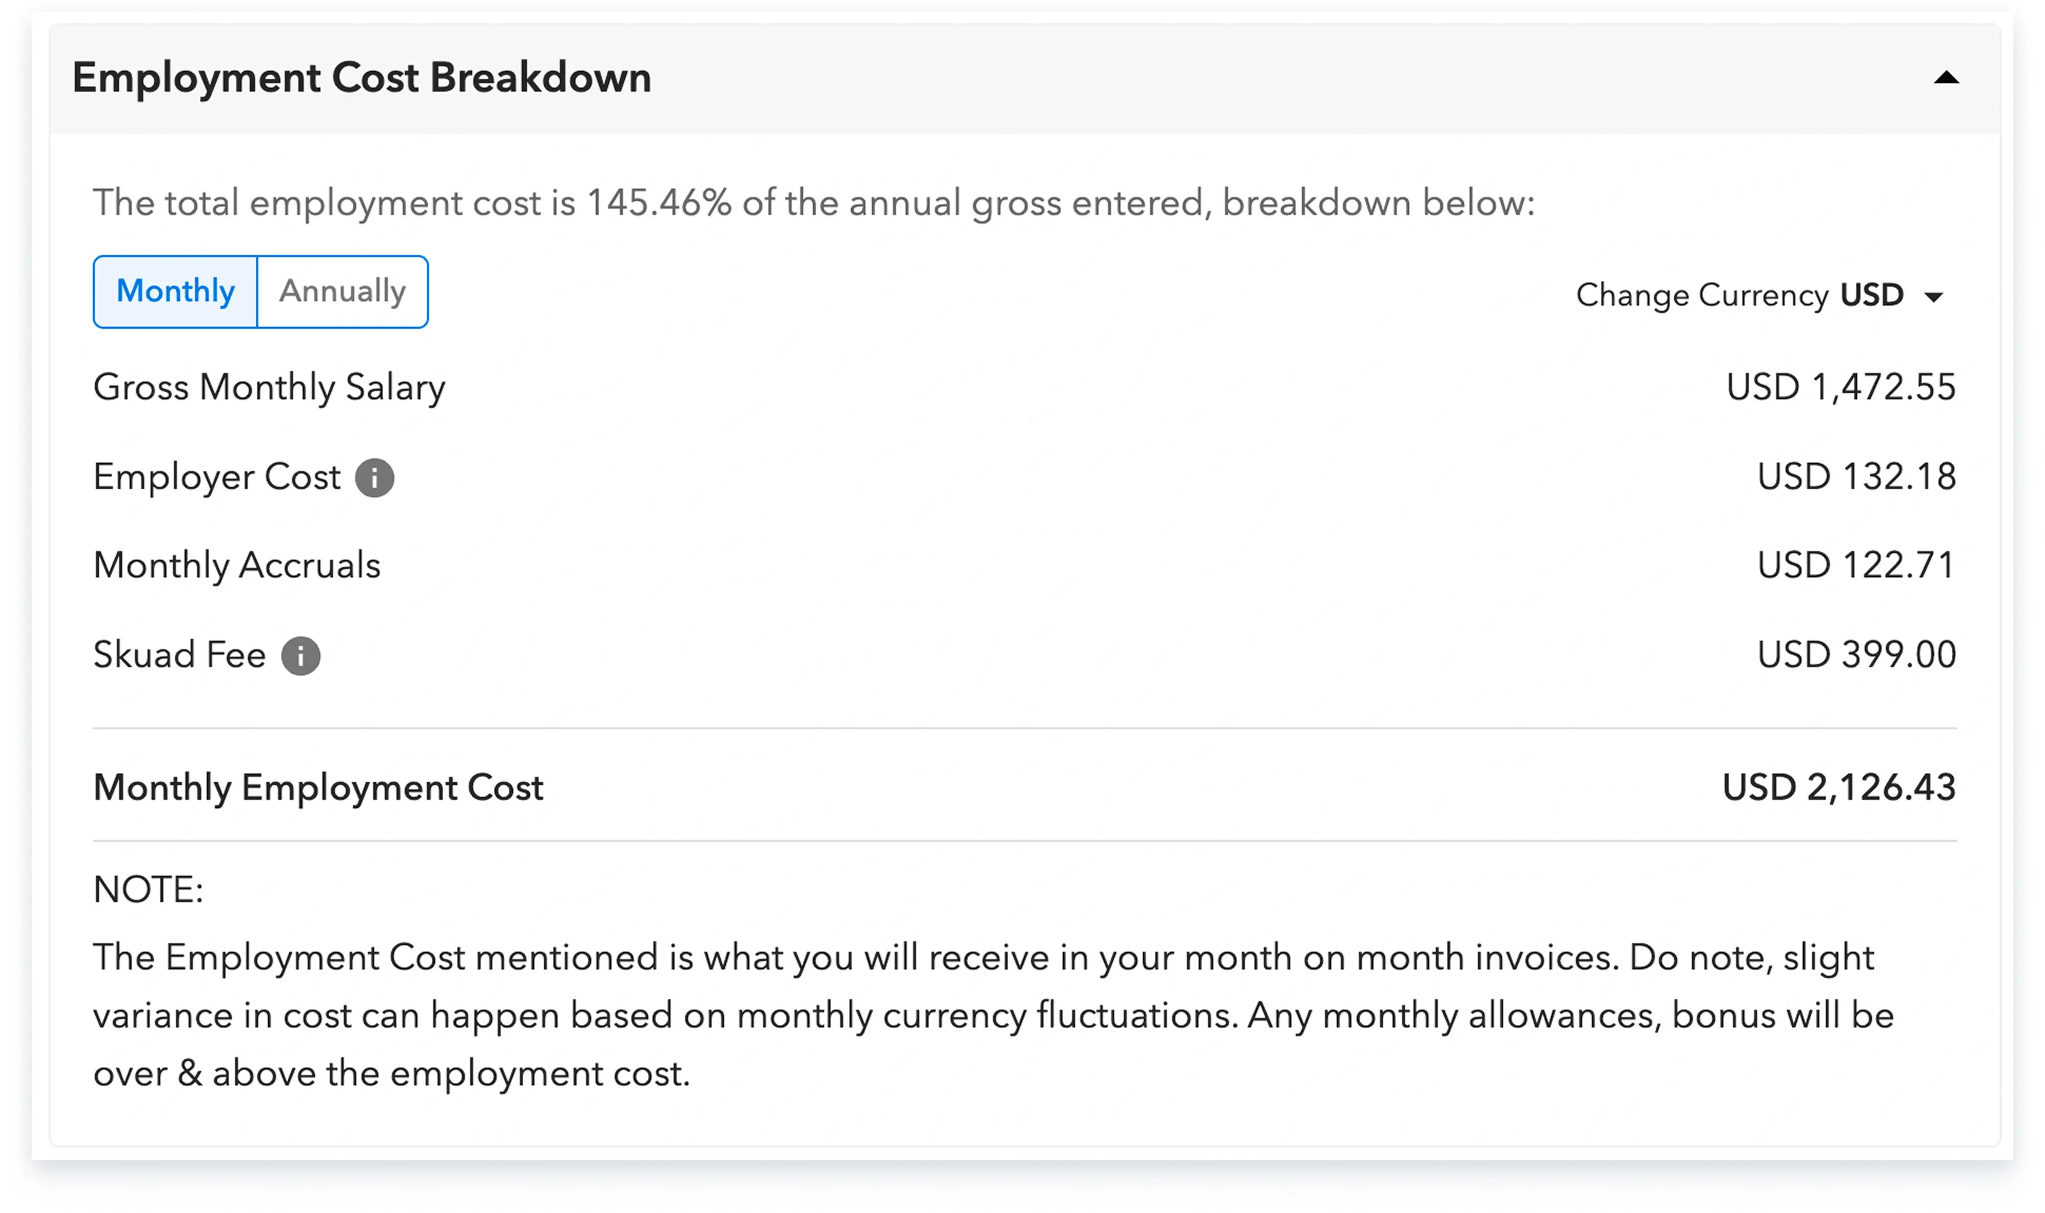The width and height of the screenshot is (2045, 1213).
Task: Click the USD 1,472.55 salary amount
Action: pyautogui.click(x=1840, y=387)
